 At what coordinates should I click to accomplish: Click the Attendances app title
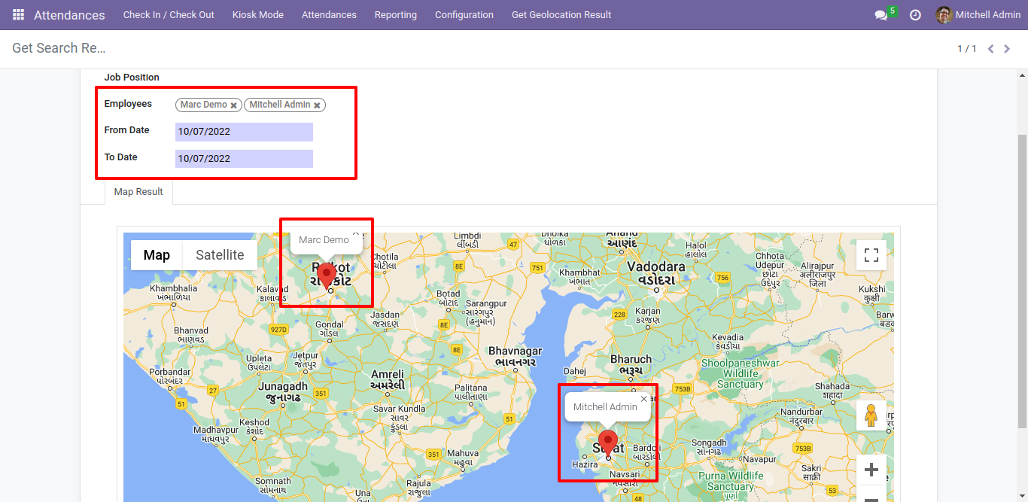[x=69, y=15]
